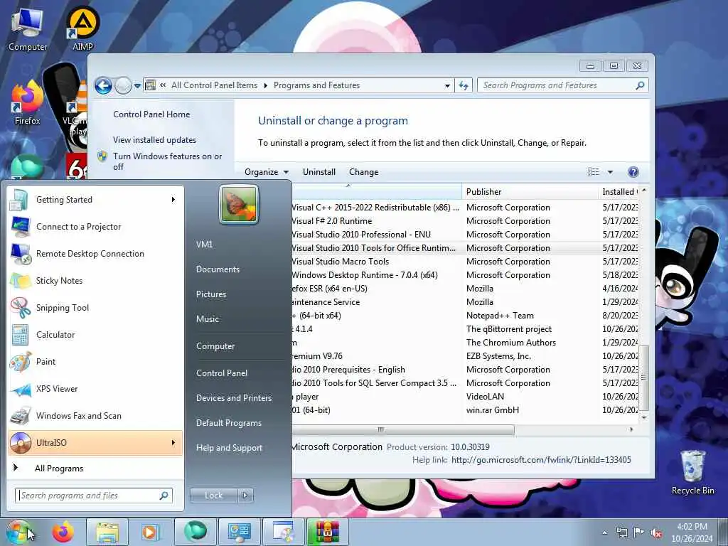Switch to the Control Panel taskbar window

(x=240, y=532)
